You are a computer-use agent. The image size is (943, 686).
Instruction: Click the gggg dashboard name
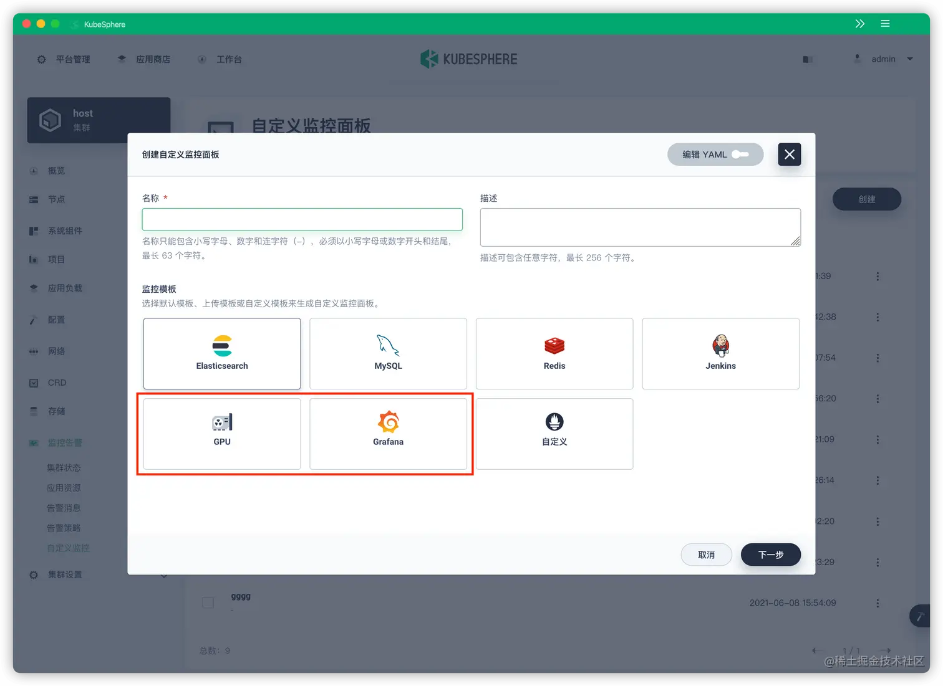tap(241, 596)
